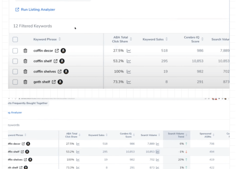
Task: Click the Cerebro IQ Score 10,853 in top table
Action: (198, 61)
